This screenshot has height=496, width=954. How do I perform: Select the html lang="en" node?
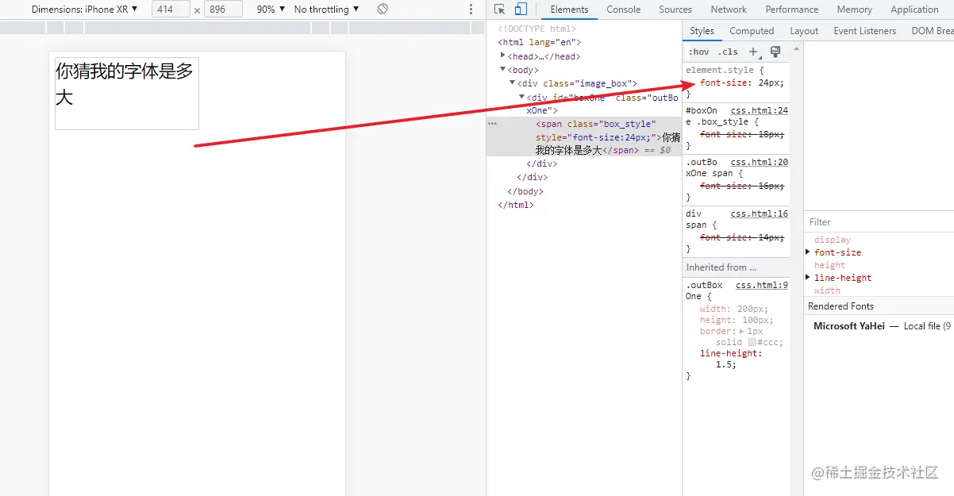point(540,42)
